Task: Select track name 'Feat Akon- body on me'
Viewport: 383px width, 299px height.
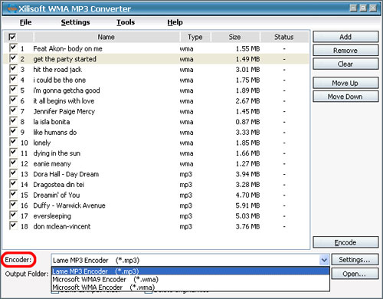Action: (x=67, y=48)
